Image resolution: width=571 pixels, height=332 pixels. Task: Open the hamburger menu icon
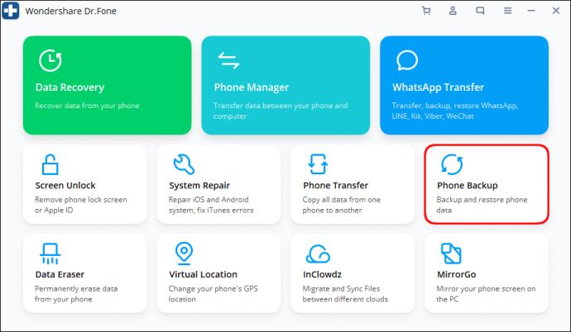tap(507, 11)
